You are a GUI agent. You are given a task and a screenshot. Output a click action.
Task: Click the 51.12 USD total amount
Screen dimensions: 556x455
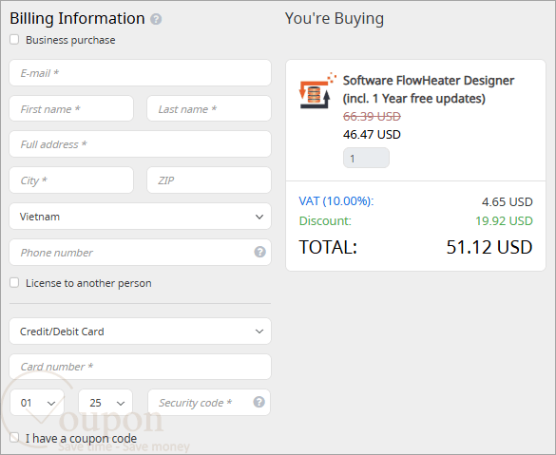point(489,247)
